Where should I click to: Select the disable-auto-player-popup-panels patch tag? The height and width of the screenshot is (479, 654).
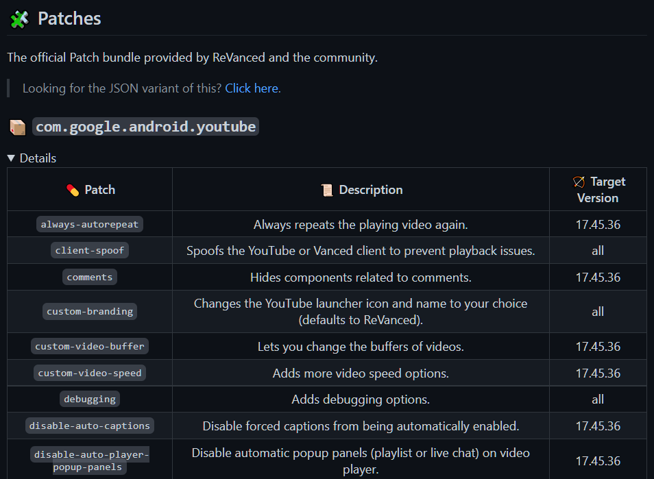pyautogui.click(x=90, y=460)
